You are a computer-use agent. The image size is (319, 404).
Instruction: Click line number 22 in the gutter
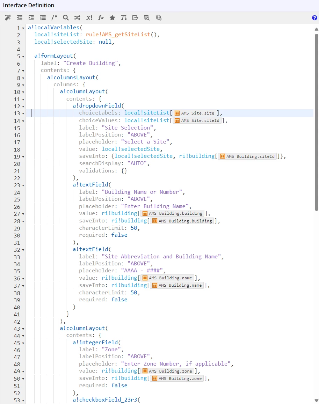(x=17, y=178)
